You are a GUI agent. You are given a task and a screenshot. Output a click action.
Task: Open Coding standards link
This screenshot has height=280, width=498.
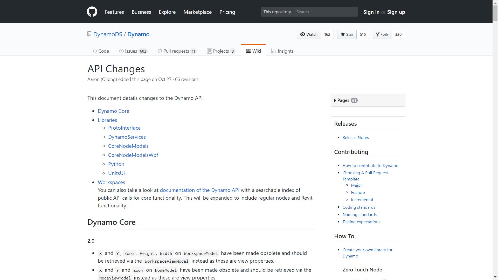pos(359,207)
